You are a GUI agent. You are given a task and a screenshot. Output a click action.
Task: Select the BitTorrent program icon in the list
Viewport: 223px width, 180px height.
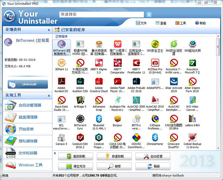tap(62, 44)
